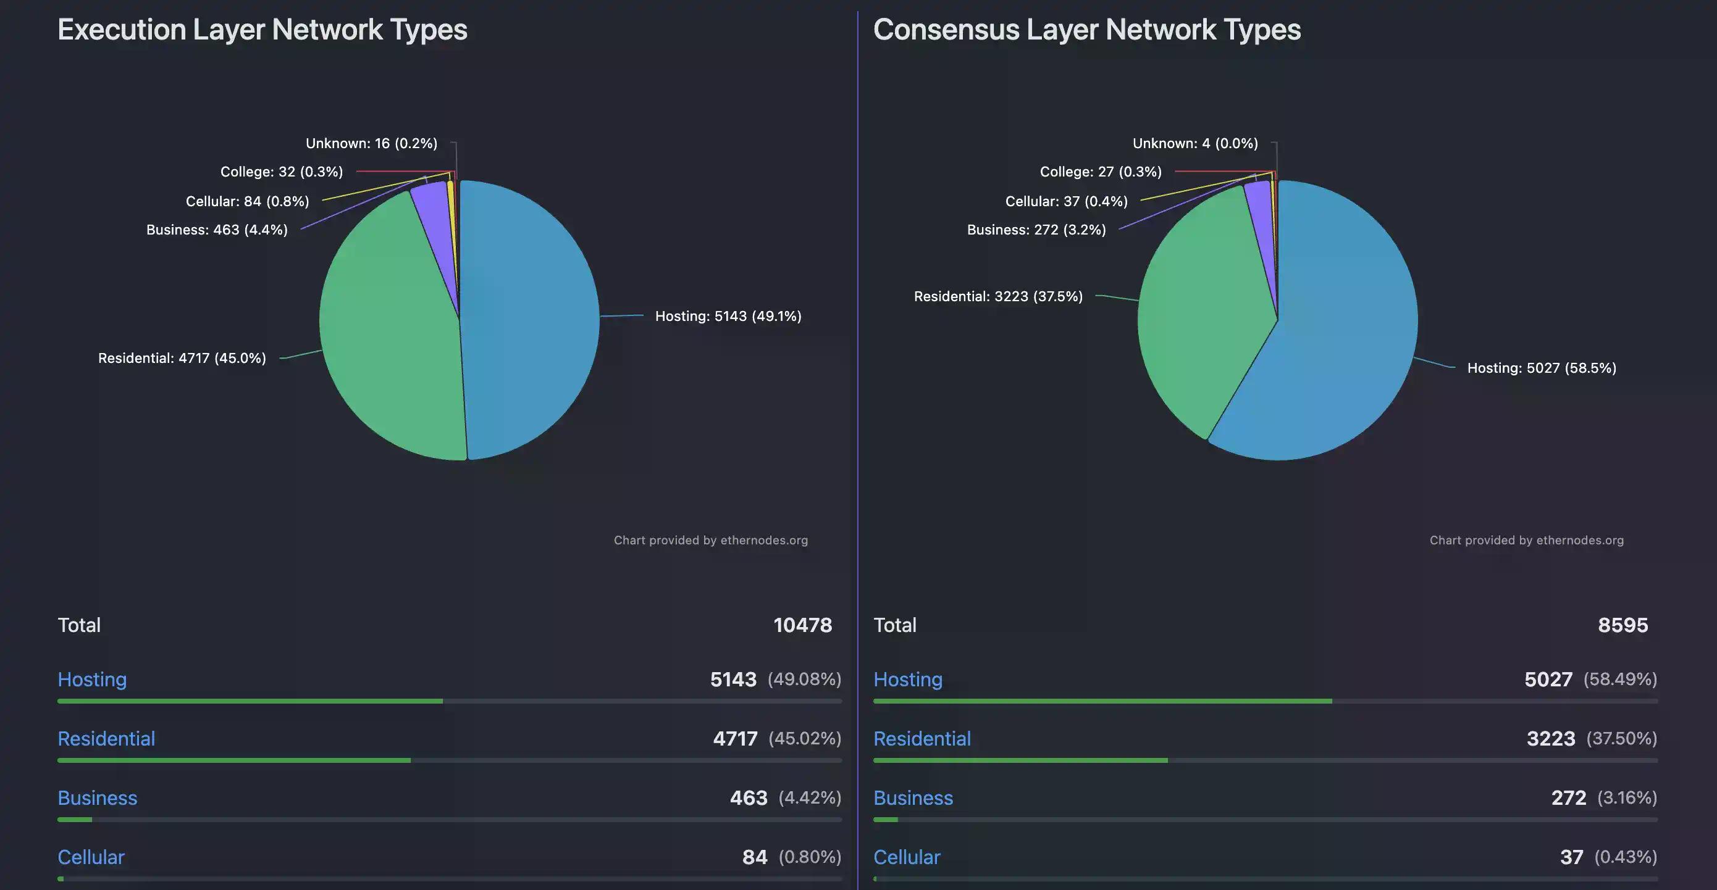Image resolution: width=1717 pixels, height=890 pixels.
Task: Click the Residential link under Consensus Layer
Action: coord(922,738)
